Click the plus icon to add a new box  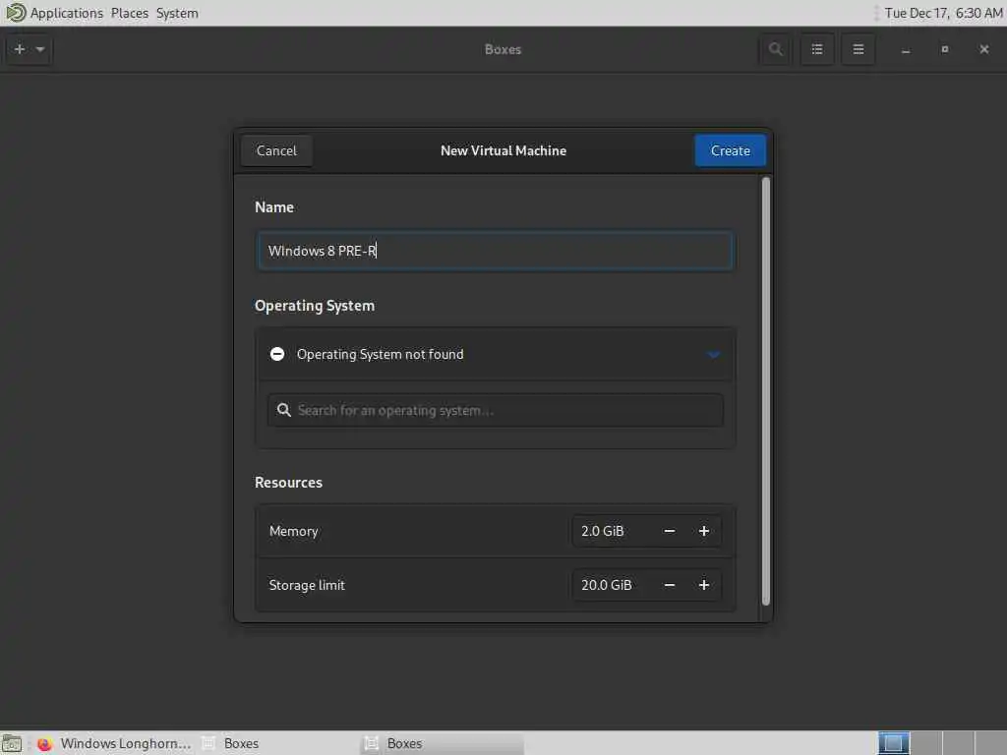20,49
